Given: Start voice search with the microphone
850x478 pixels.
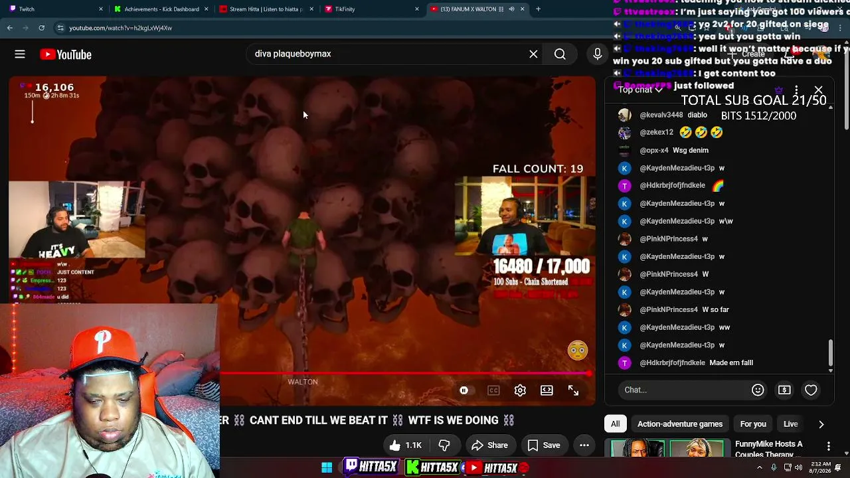Looking at the screenshot, I should (598, 54).
